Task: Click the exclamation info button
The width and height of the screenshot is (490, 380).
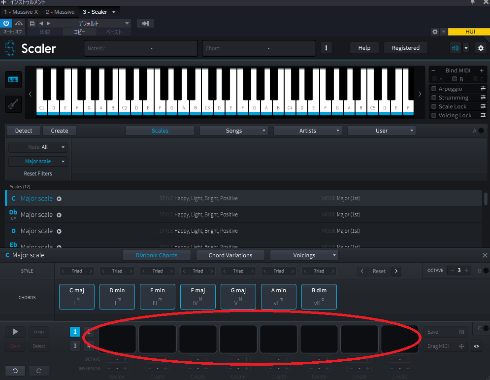Action: [x=326, y=48]
